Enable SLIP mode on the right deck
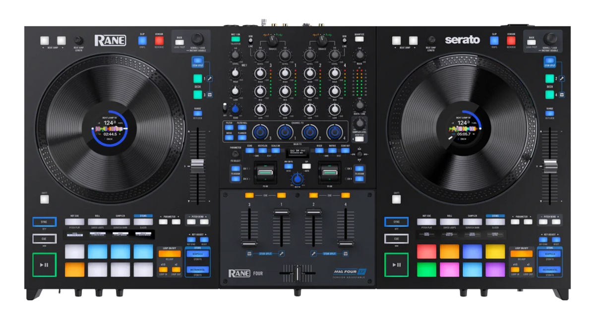The height and width of the screenshot is (313, 595). [494, 41]
